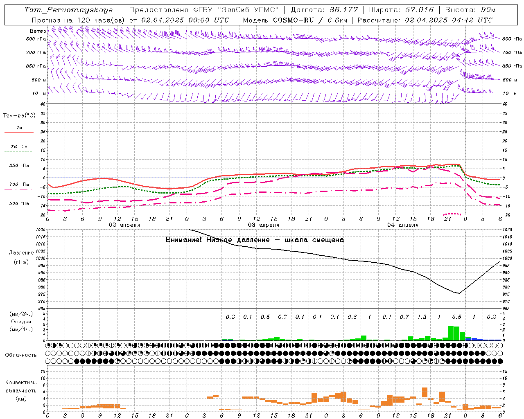Click the precipitation total value 0.6
Viewport: 524px width, 419px height.
tap(352, 317)
